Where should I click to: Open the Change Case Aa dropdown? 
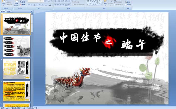click(x=46, y=5)
